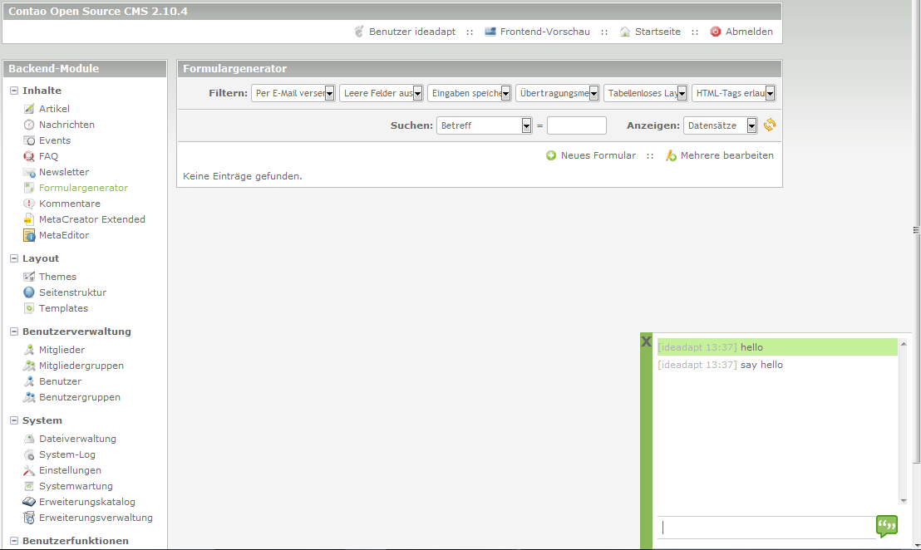Toggle the Benutzerverwaltung section collapse box

pos(14,331)
